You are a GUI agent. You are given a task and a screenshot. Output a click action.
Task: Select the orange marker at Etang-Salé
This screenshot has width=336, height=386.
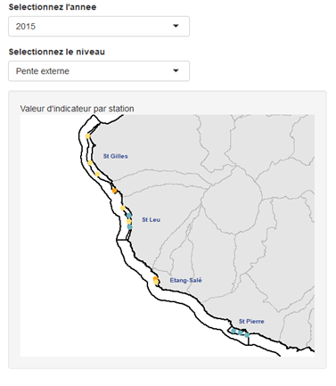(x=155, y=278)
